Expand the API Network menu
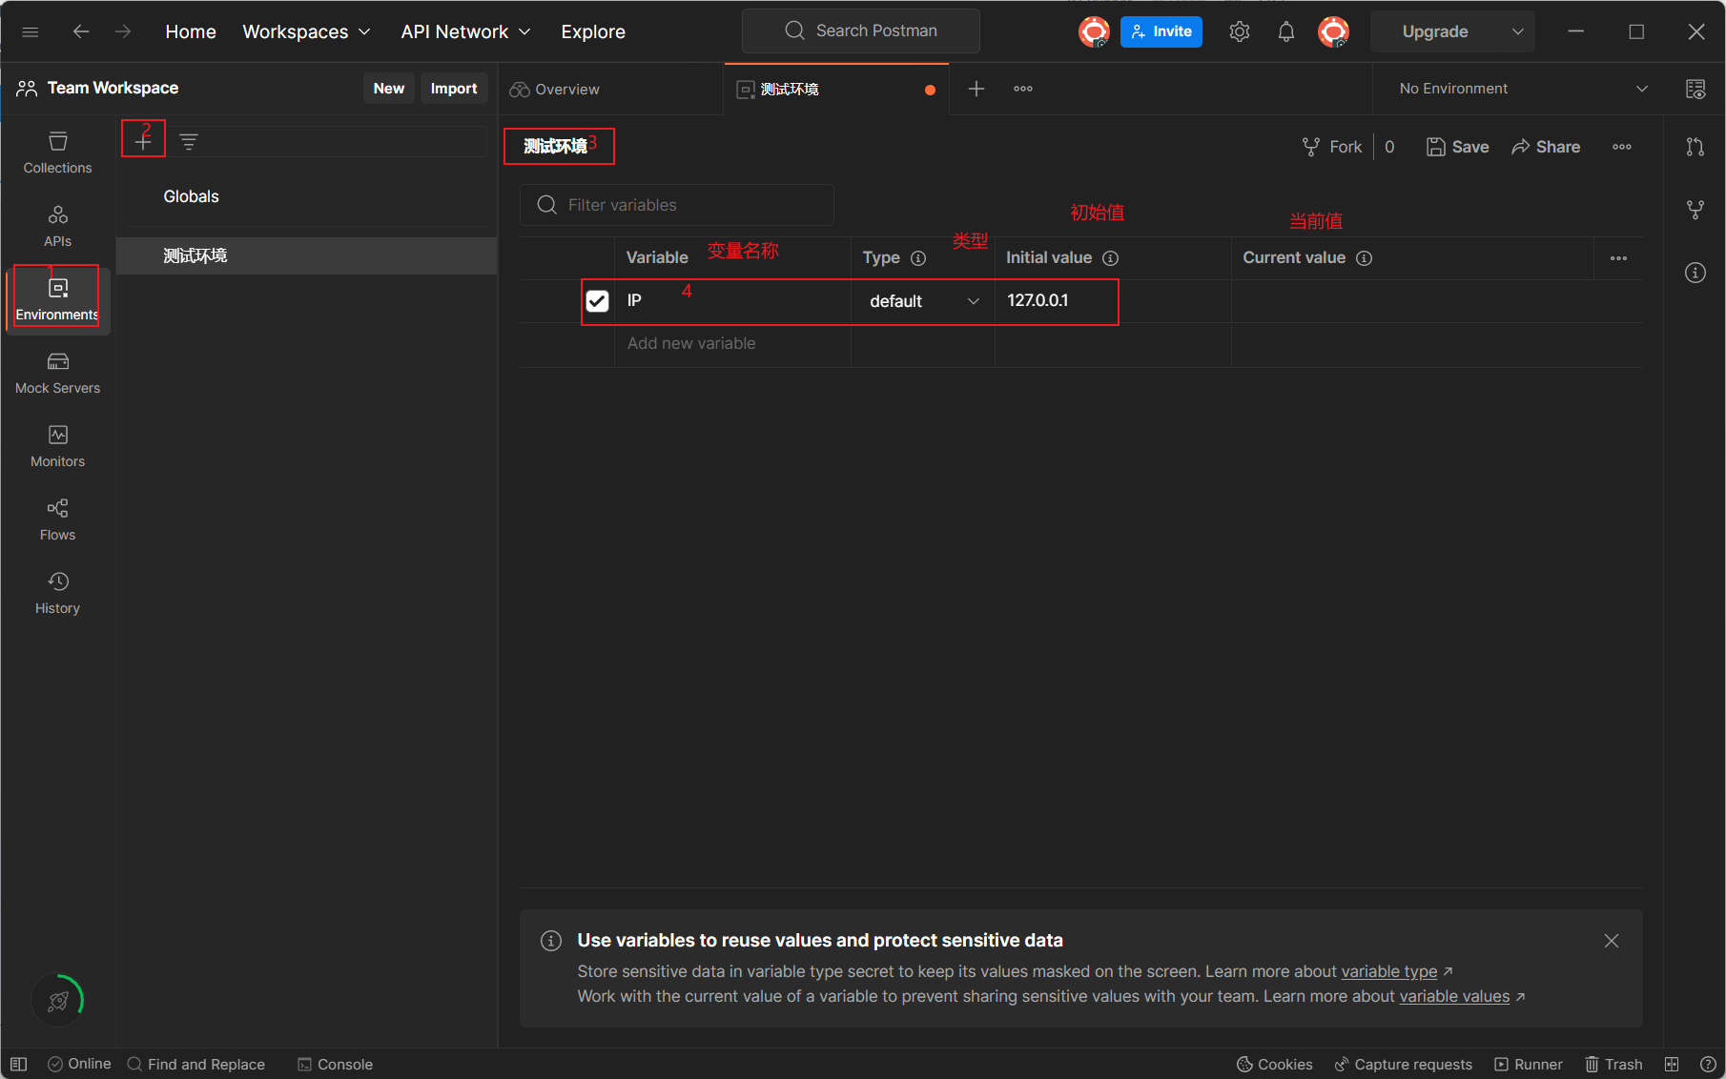The height and width of the screenshot is (1079, 1726). tap(465, 31)
